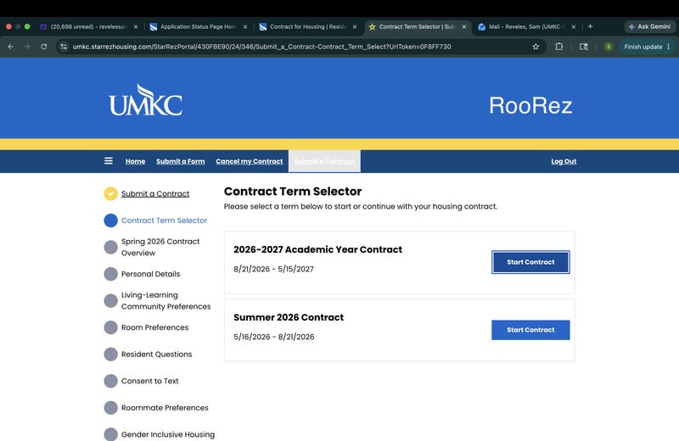This screenshot has width=679, height=441.
Task: Click the yellow checkmark step icon
Action: (111, 194)
